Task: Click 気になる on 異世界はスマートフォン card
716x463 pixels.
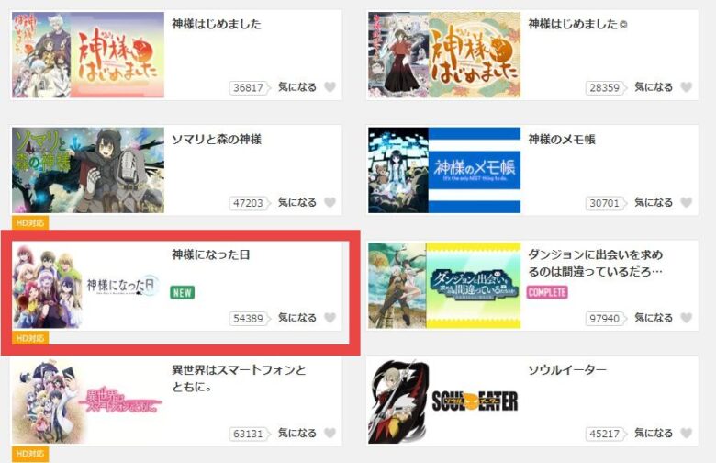Action: pos(297,433)
